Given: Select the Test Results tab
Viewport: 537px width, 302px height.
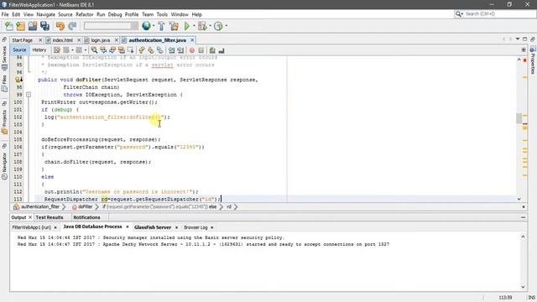Looking at the screenshot, I should click(50, 217).
